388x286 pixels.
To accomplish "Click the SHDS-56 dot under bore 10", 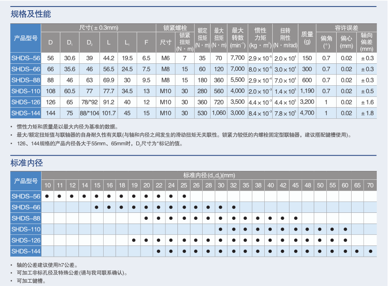I will [x=47, y=196].
